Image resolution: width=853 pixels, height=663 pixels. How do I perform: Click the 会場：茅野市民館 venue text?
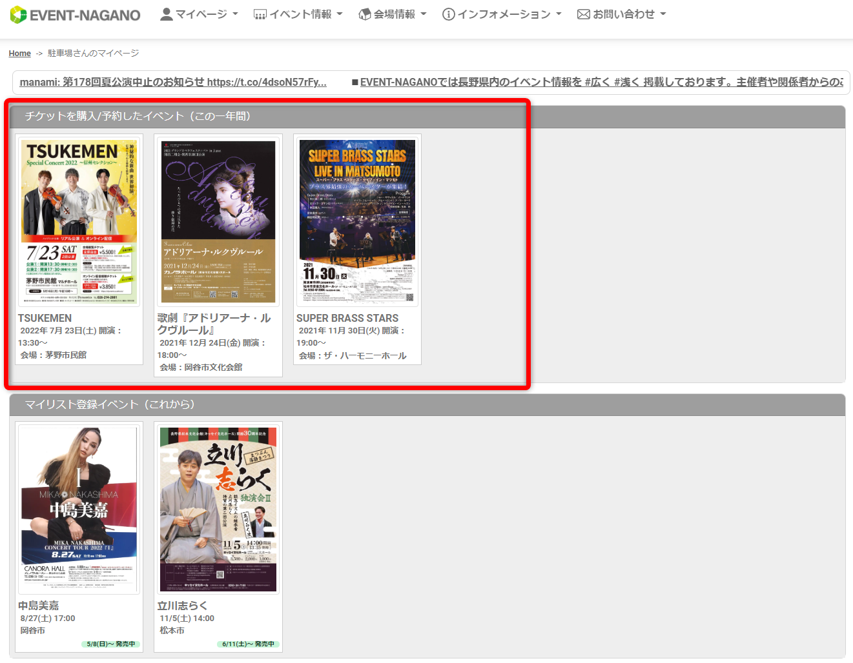pyautogui.click(x=53, y=355)
